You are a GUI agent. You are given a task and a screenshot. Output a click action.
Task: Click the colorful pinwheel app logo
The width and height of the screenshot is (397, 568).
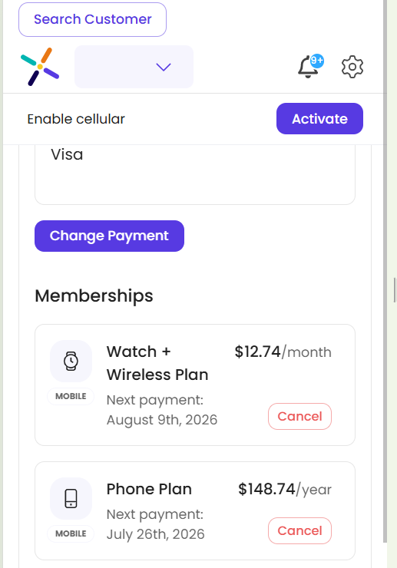click(x=40, y=67)
